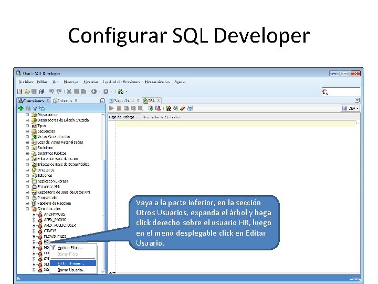The height and width of the screenshot is (284, 378).
Task: Select the APEX_PUBLIC_USER tree item
Action: [x=60, y=225]
